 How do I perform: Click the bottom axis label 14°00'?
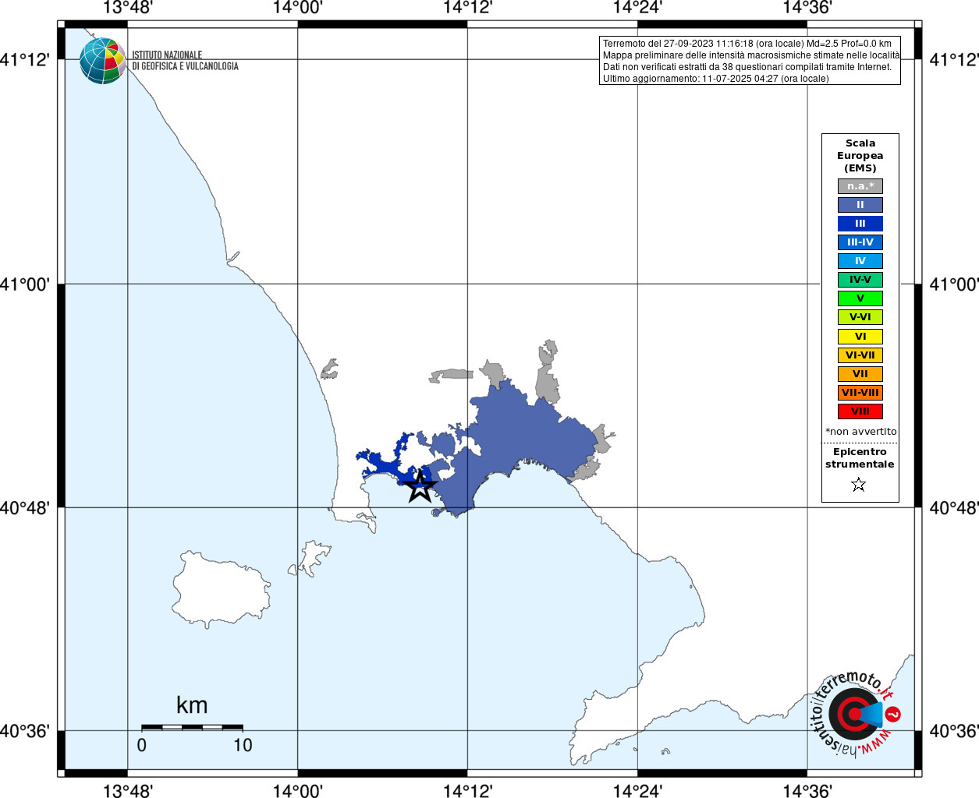(298, 790)
